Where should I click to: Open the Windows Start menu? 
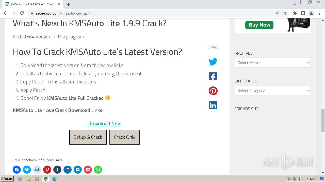click(x=7, y=179)
